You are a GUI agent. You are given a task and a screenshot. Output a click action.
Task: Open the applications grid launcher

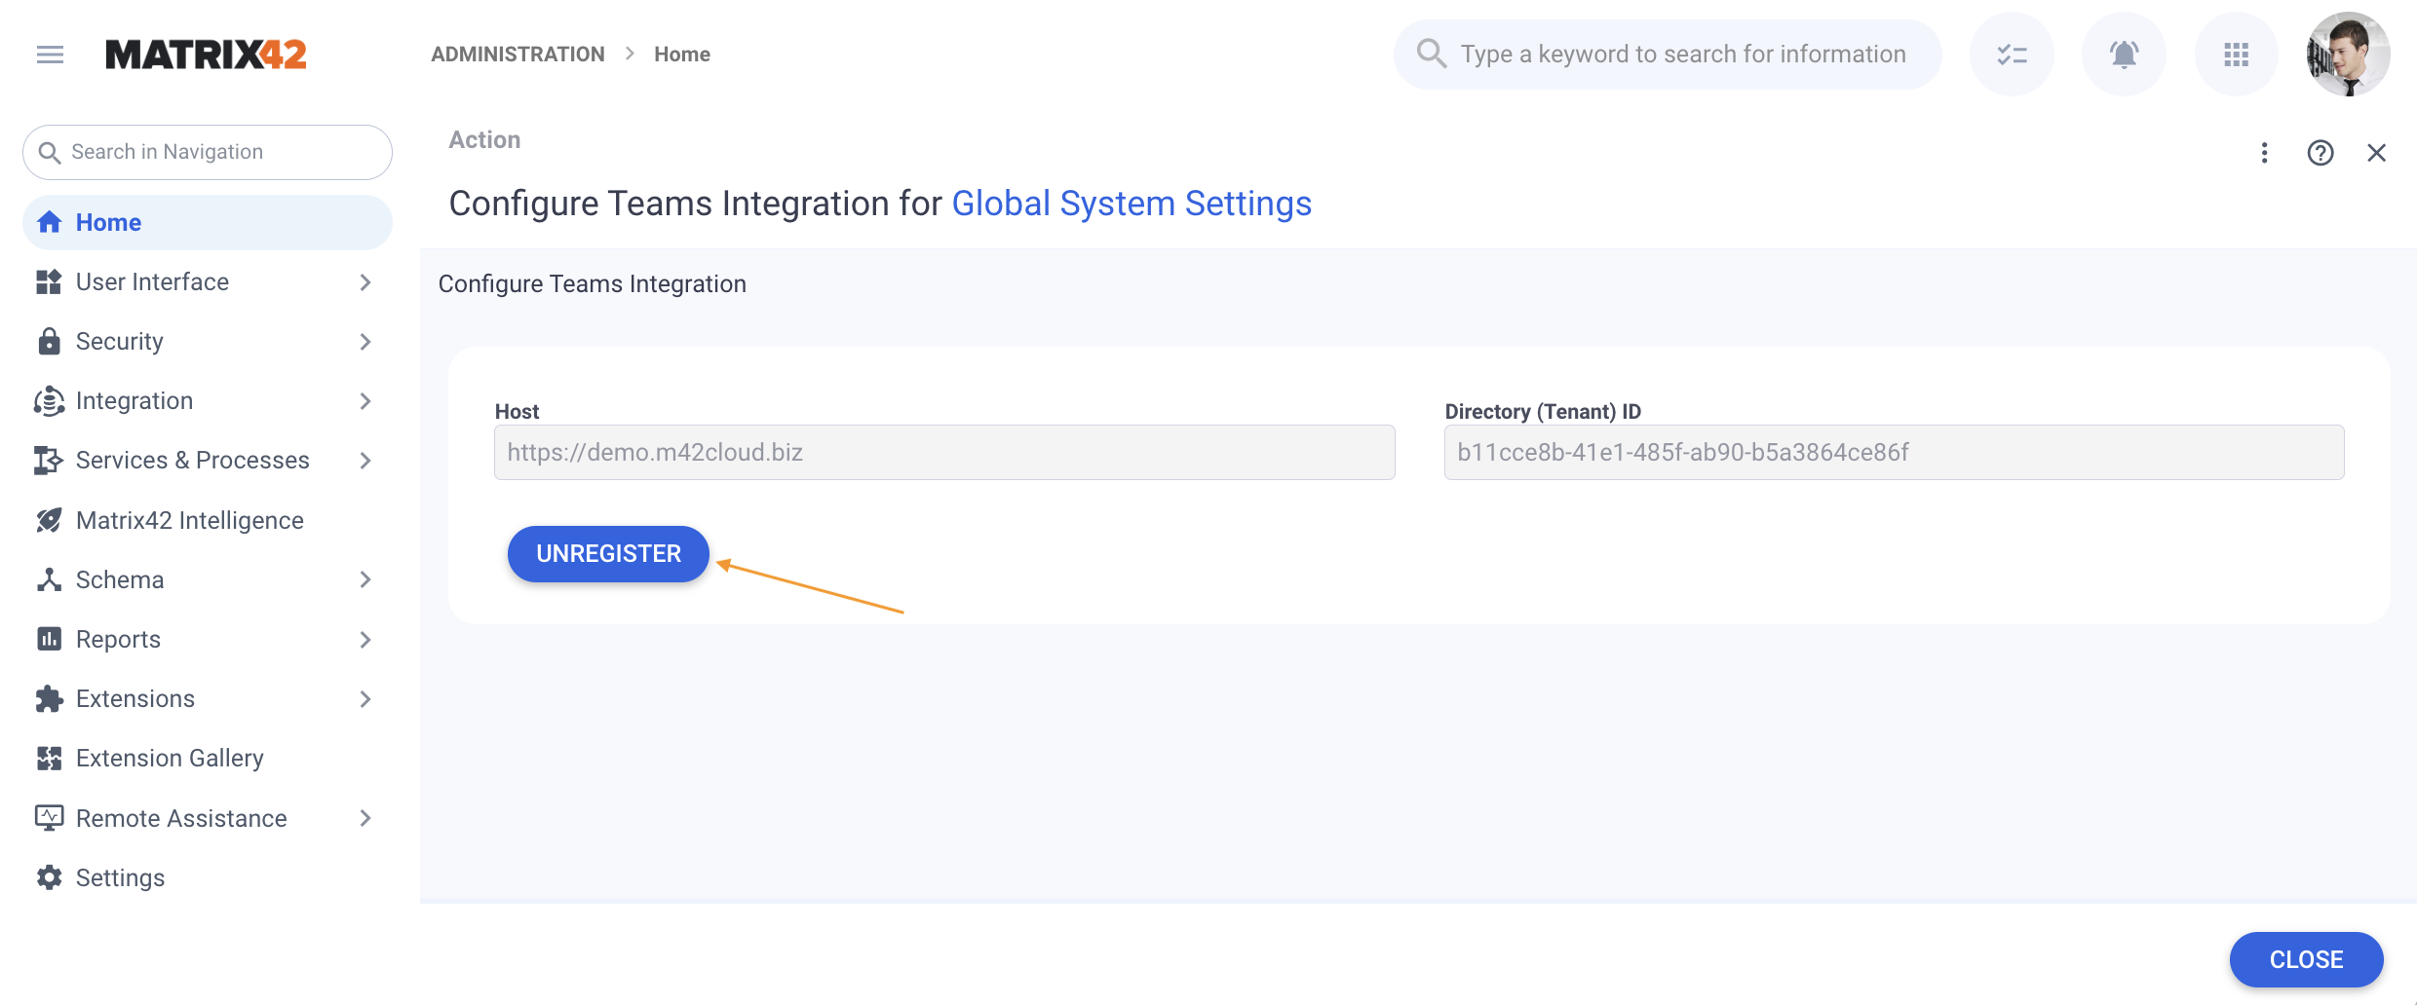click(x=2237, y=55)
